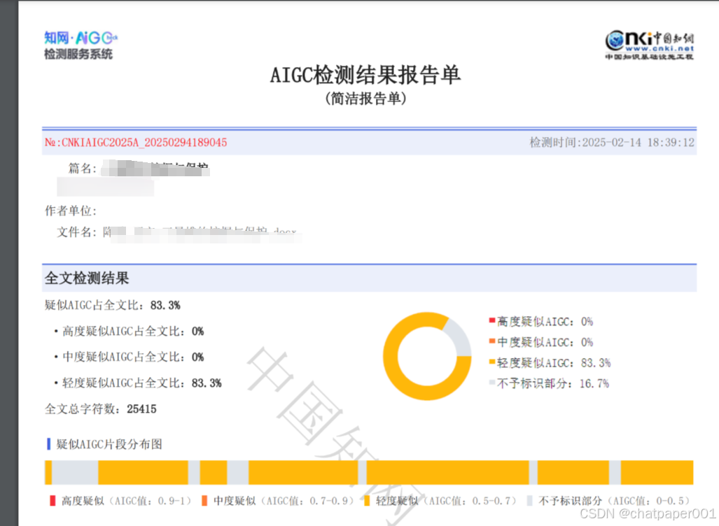The width and height of the screenshot is (719, 526).
Task: Select report number CNKIAIGC2025A_20250294189045
Action: pyautogui.click(x=144, y=143)
